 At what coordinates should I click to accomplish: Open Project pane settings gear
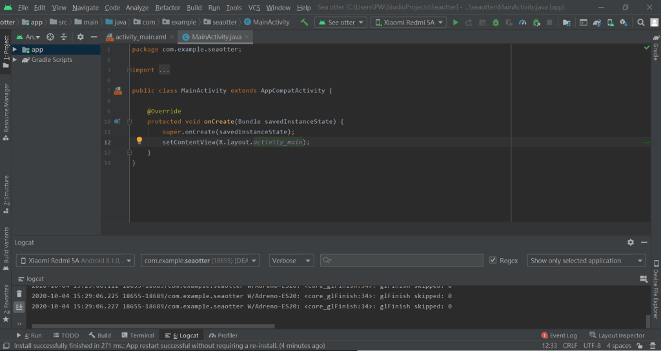click(81, 37)
